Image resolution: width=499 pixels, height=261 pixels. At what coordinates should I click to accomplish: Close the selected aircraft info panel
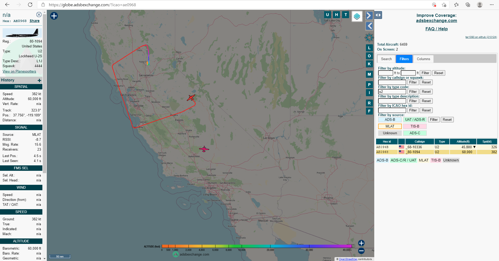click(39, 15)
